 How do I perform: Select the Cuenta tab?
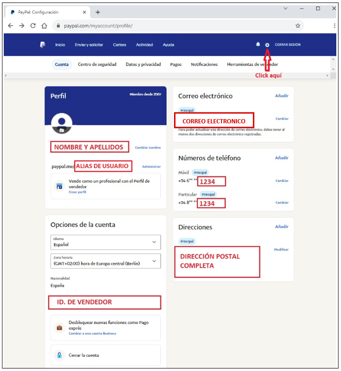(62, 65)
